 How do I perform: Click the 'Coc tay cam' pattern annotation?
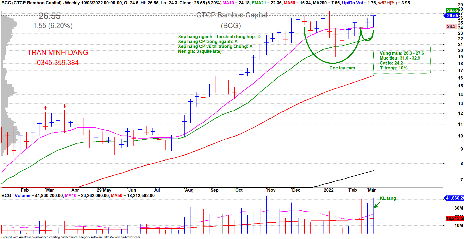342,68
